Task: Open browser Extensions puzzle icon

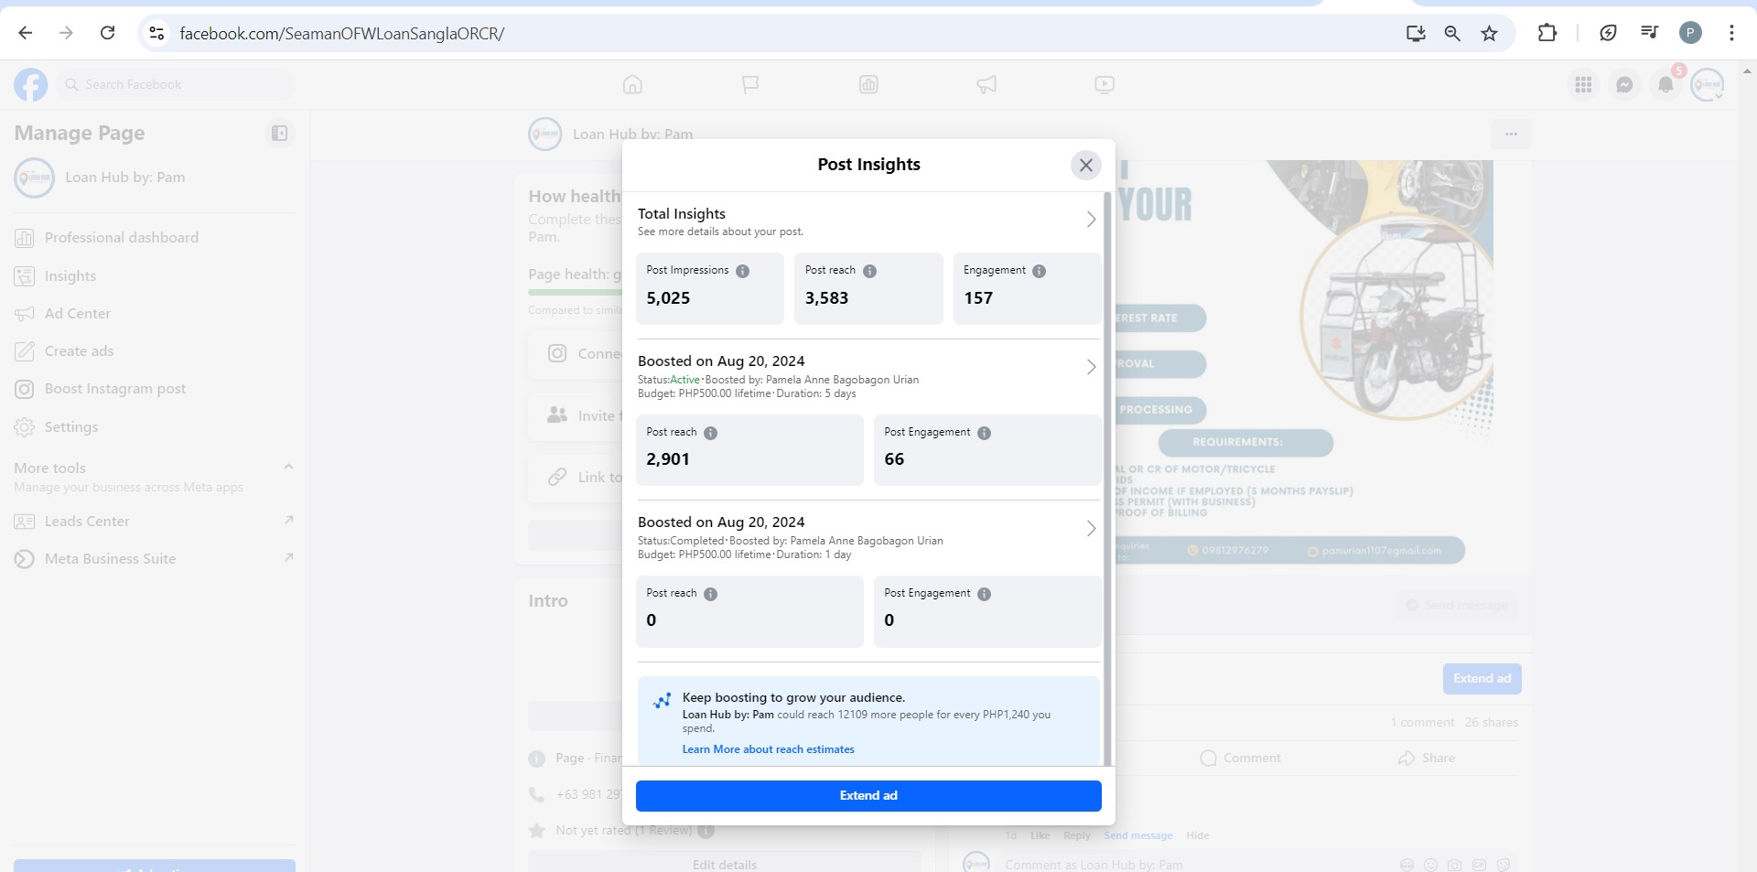Action: click(x=1547, y=34)
